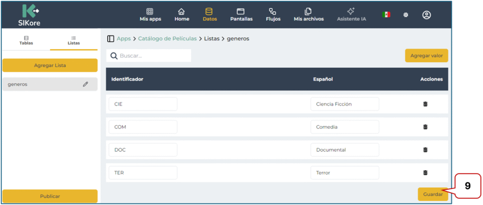The height and width of the screenshot is (205, 483).
Task: Go to Pantallas section
Action: click(x=241, y=15)
